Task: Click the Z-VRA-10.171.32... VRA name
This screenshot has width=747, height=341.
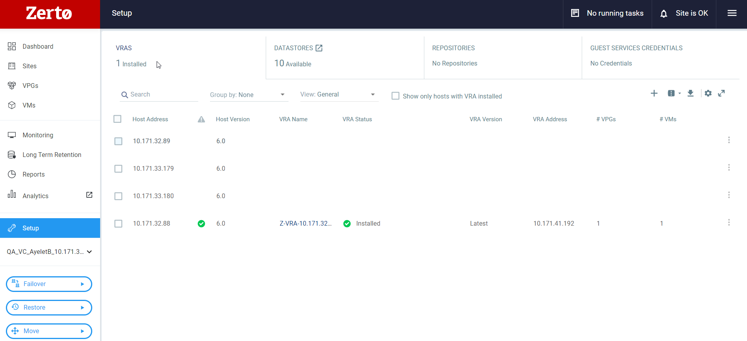Action: (x=305, y=224)
